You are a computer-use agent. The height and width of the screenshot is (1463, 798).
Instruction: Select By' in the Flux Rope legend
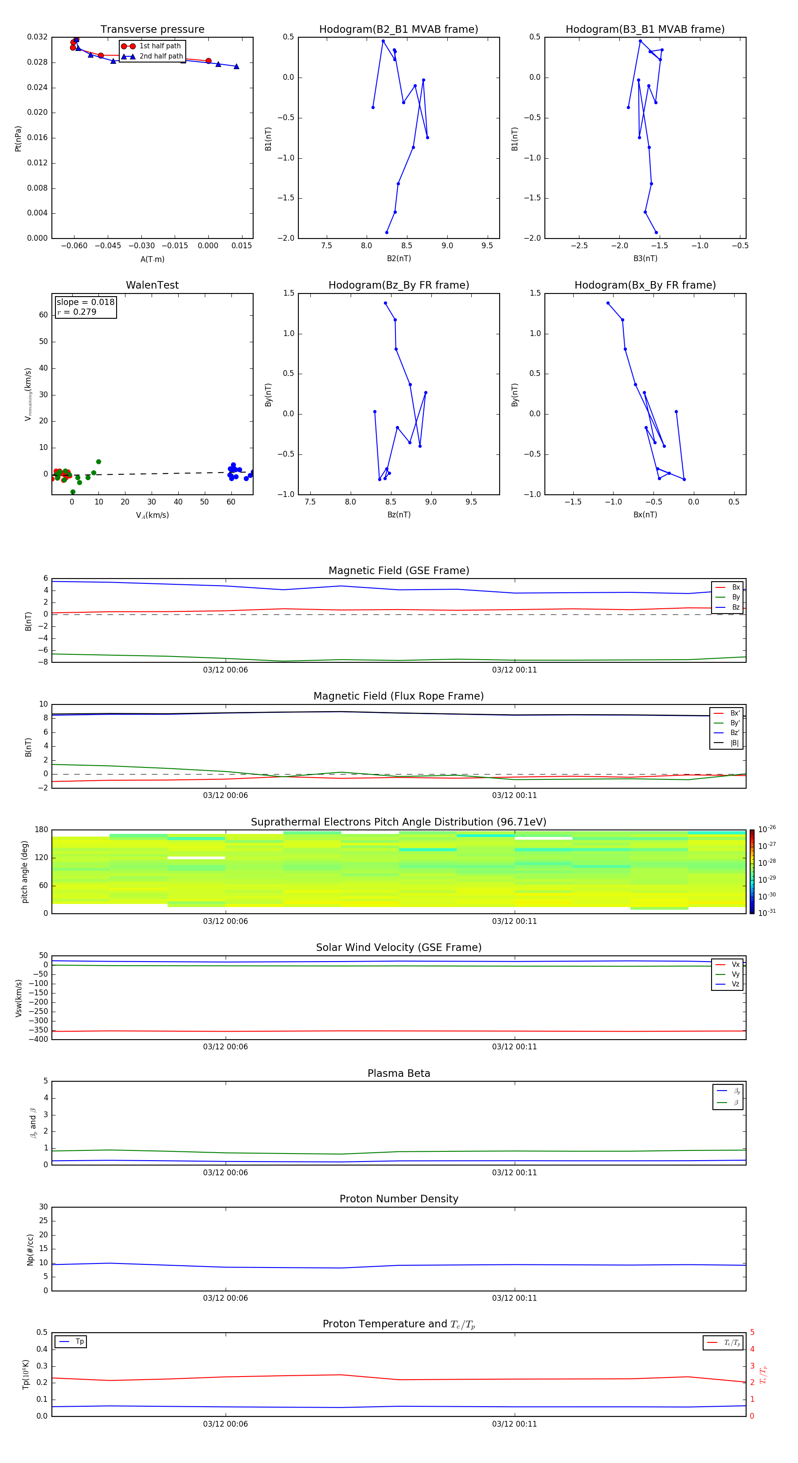click(727, 723)
